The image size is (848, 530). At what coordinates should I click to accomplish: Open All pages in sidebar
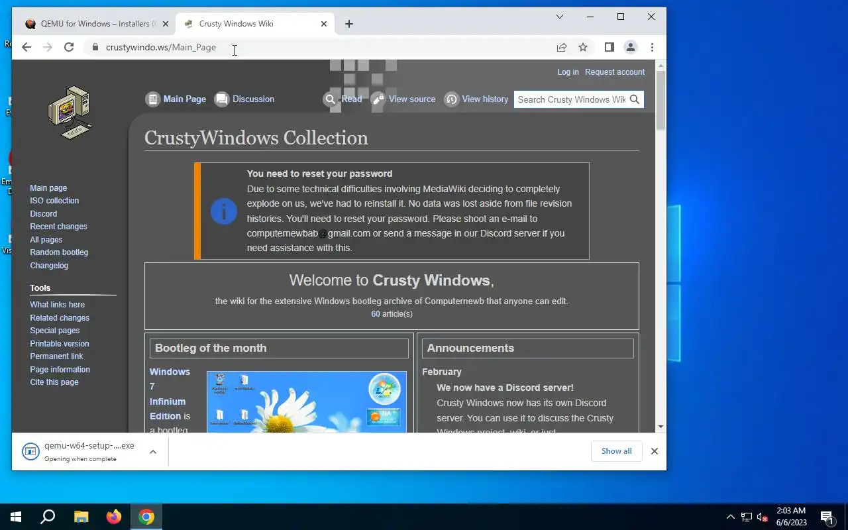click(46, 240)
